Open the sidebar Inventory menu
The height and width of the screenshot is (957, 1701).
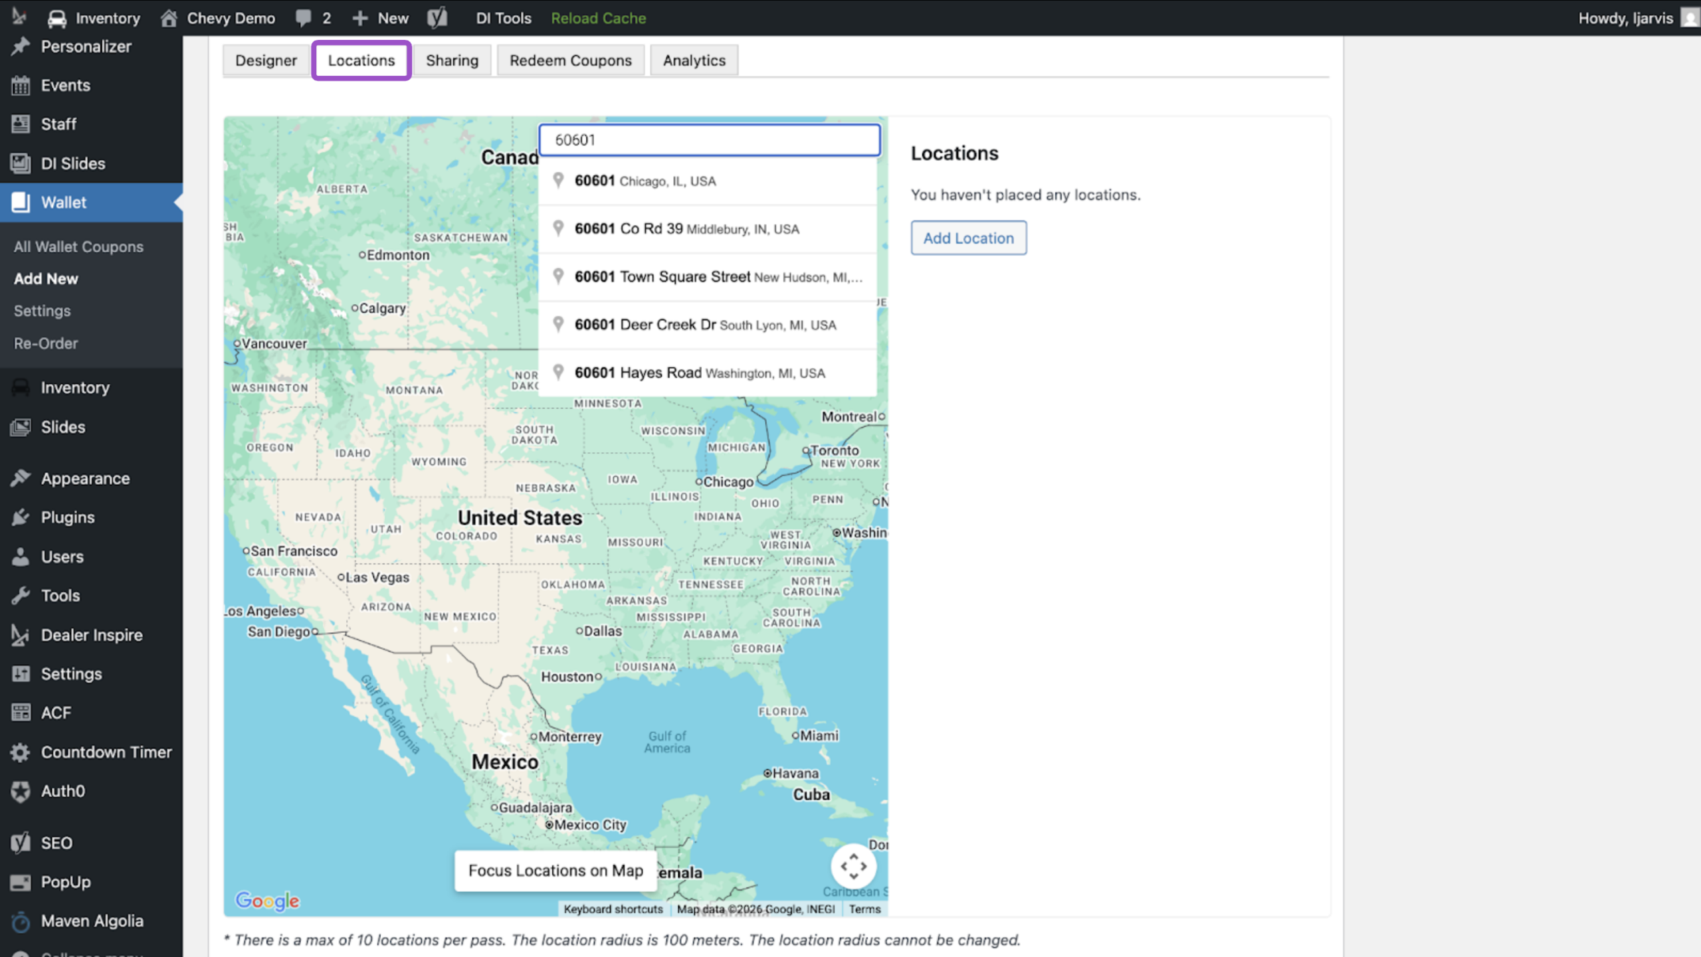coord(75,388)
